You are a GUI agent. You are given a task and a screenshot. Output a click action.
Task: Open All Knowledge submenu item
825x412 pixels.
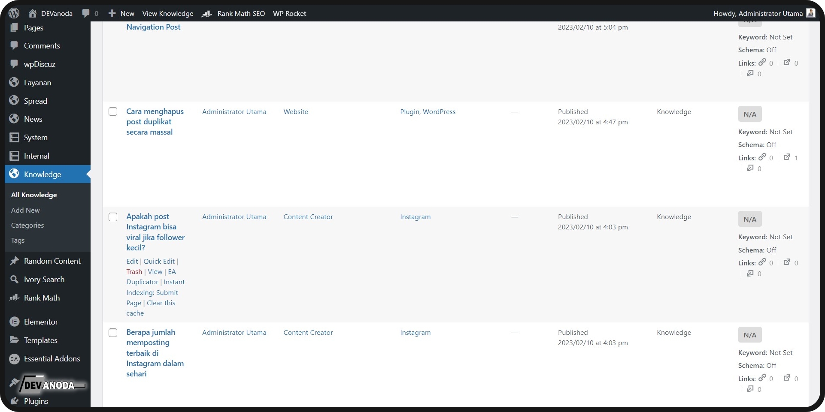pyautogui.click(x=34, y=195)
